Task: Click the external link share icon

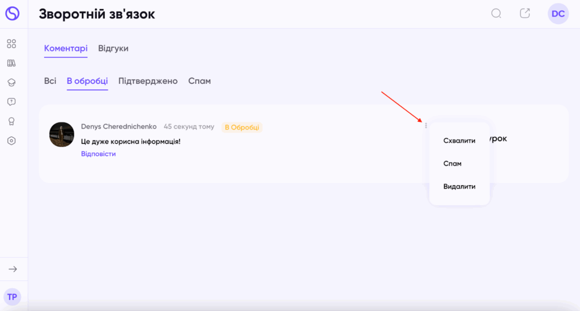Action: 525,14
